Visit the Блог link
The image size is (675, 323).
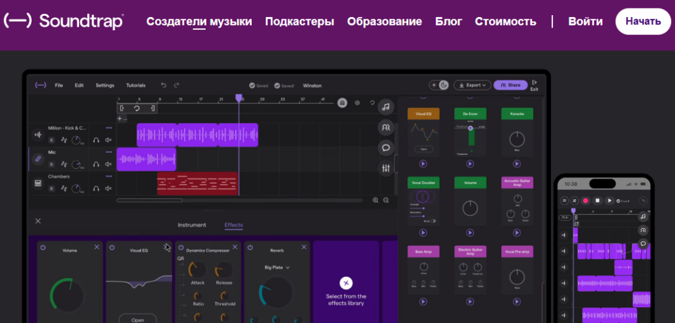click(448, 22)
